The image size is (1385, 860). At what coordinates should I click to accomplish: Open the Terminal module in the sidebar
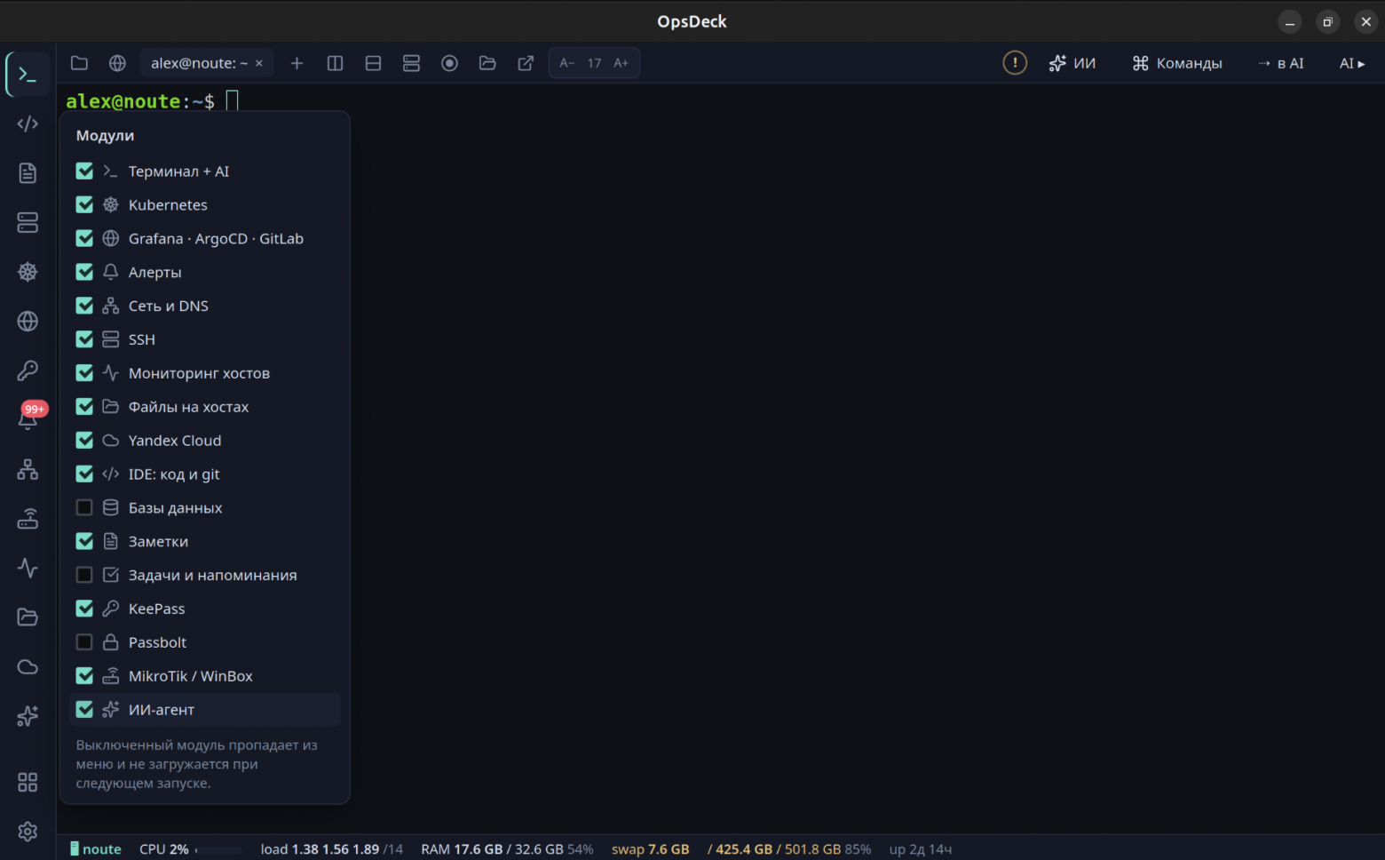[x=28, y=75]
